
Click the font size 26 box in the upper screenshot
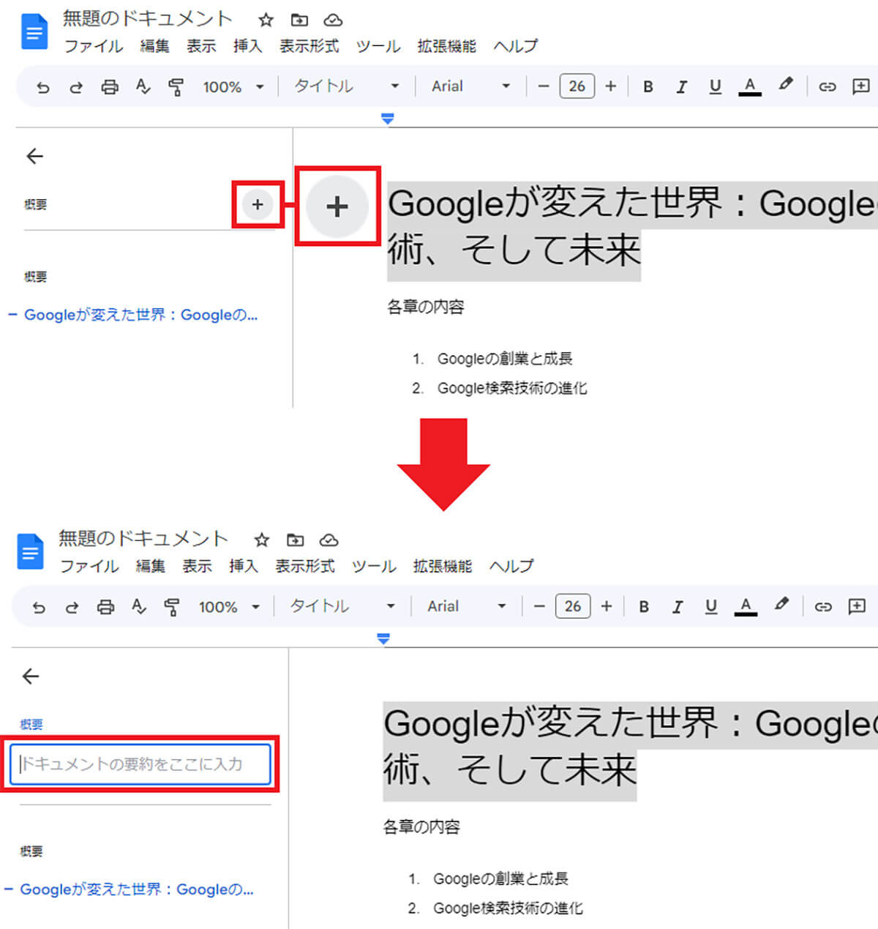[x=577, y=86]
